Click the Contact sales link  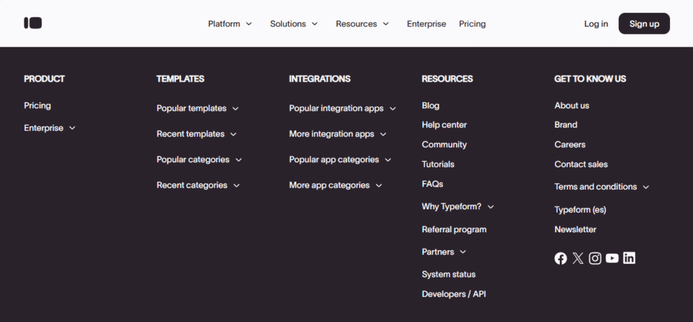click(581, 164)
